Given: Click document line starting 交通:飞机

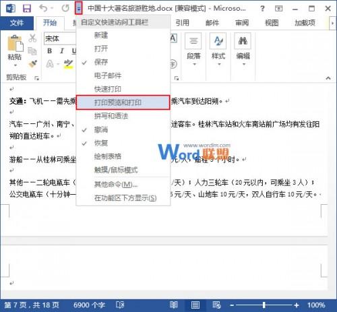Looking at the screenshot, I should click(x=42, y=101).
